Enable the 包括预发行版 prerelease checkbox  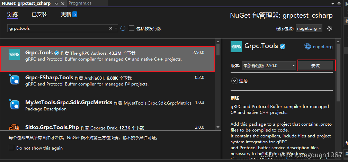(x=132, y=28)
